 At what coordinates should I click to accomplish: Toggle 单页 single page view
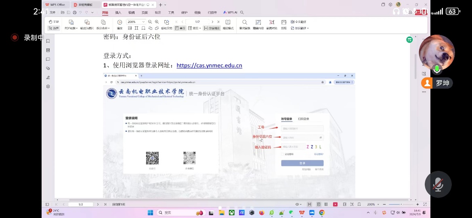coord(180,28)
